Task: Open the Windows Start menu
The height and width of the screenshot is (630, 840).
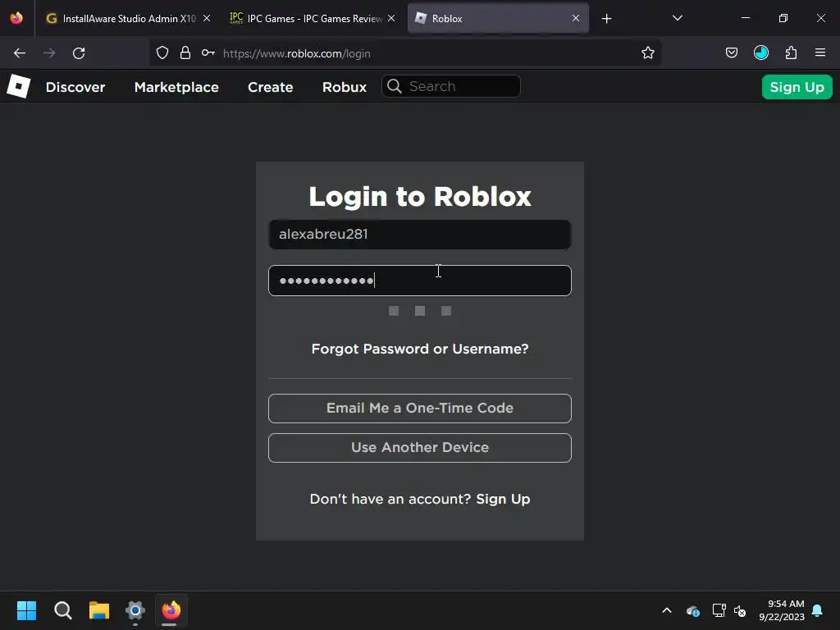Action: click(26, 610)
